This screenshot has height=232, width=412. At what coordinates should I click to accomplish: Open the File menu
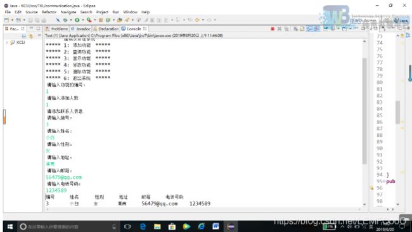8,12
